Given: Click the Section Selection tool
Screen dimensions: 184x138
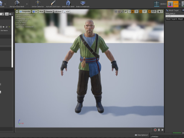Looking at the screenshot, I should pos(38,4).
